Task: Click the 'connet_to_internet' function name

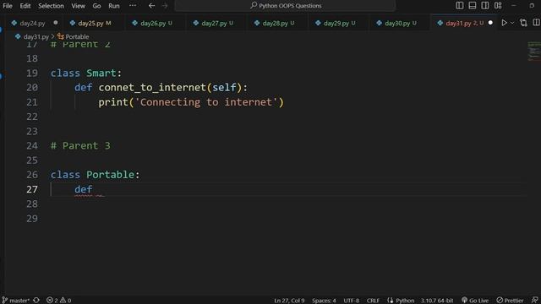Action: pyautogui.click(x=152, y=88)
